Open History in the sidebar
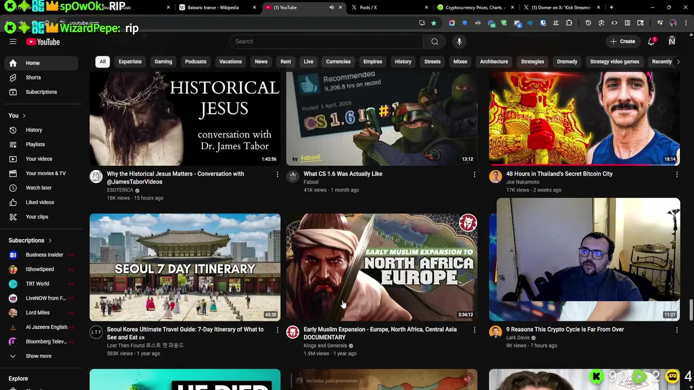694x390 pixels. (41, 130)
